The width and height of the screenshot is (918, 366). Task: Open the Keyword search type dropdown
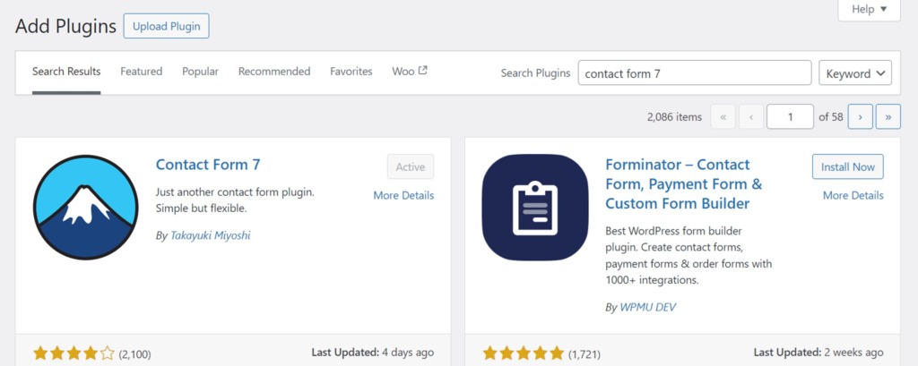tap(855, 73)
